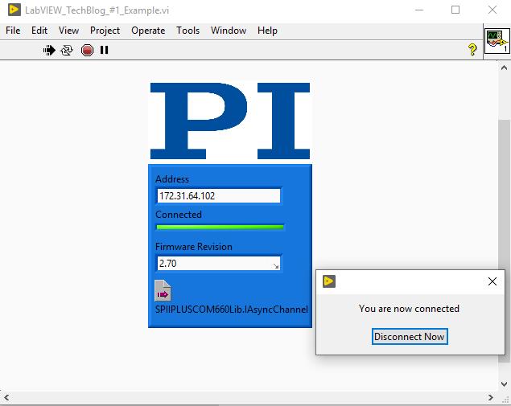Click the green Connected indicator bar

(x=220, y=228)
